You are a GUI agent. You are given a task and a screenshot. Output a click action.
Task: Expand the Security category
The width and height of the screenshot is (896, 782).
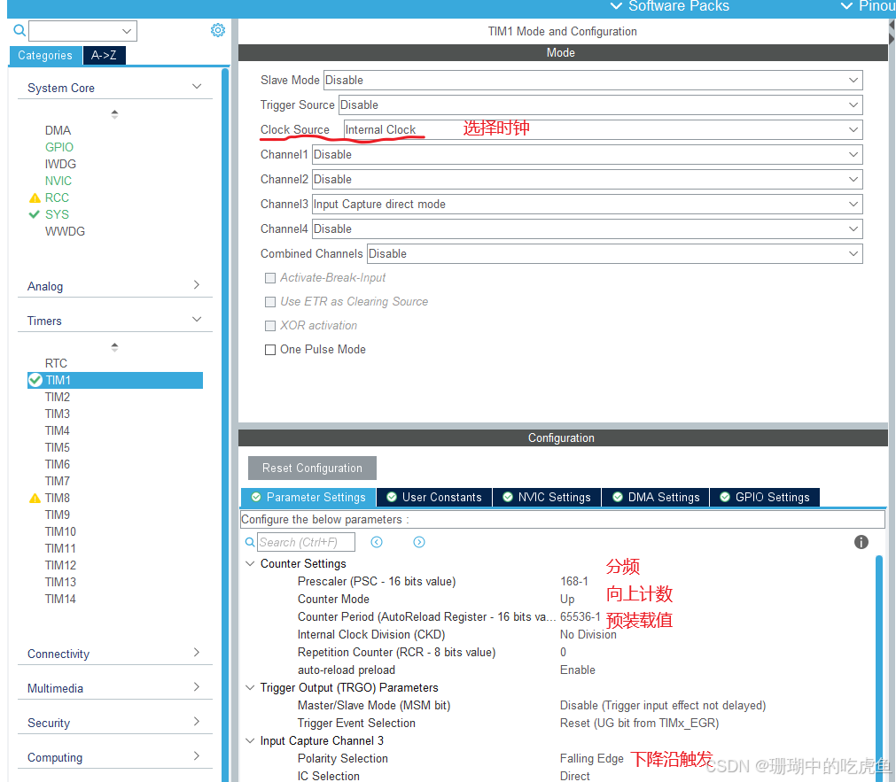(197, 722)
